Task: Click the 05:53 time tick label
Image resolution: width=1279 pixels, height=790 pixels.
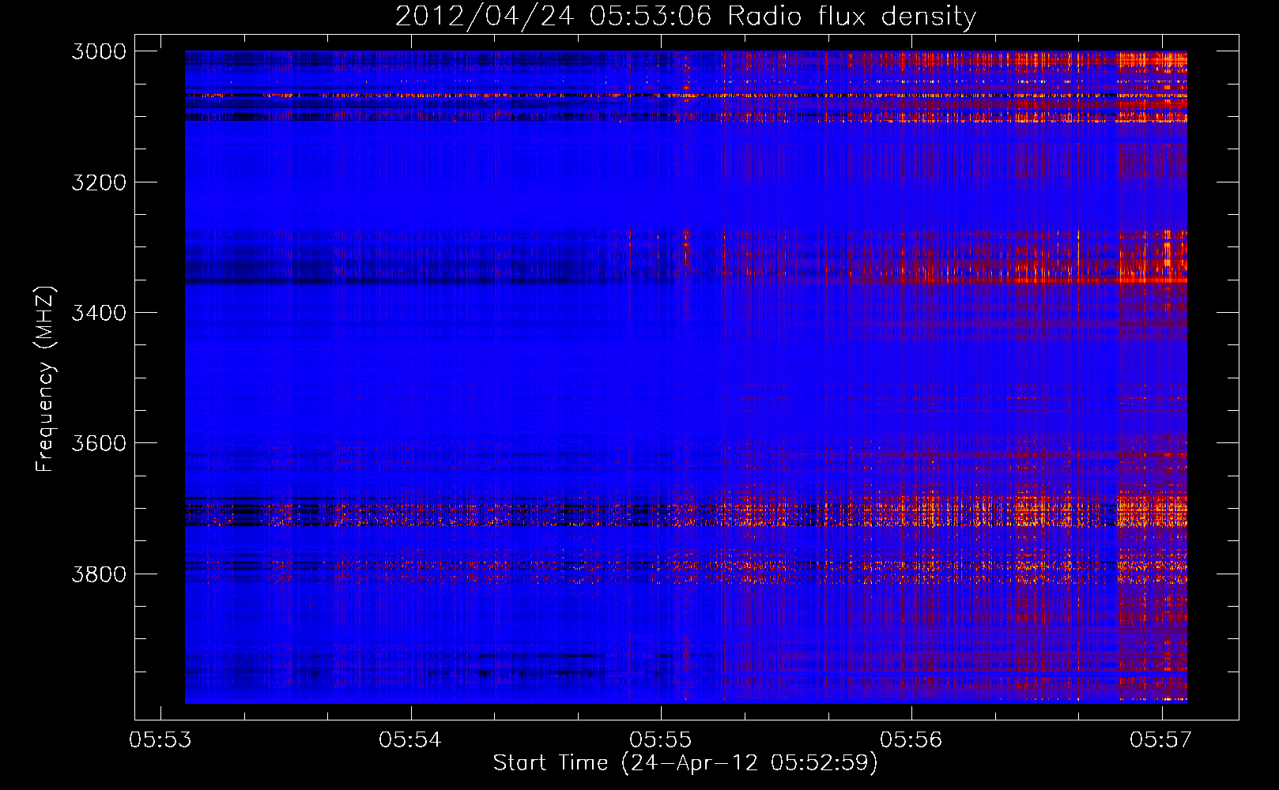Action: coord(160,739)
